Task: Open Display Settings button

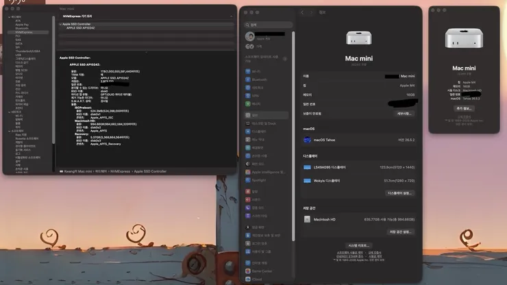Action: click(x=400, y=193)
